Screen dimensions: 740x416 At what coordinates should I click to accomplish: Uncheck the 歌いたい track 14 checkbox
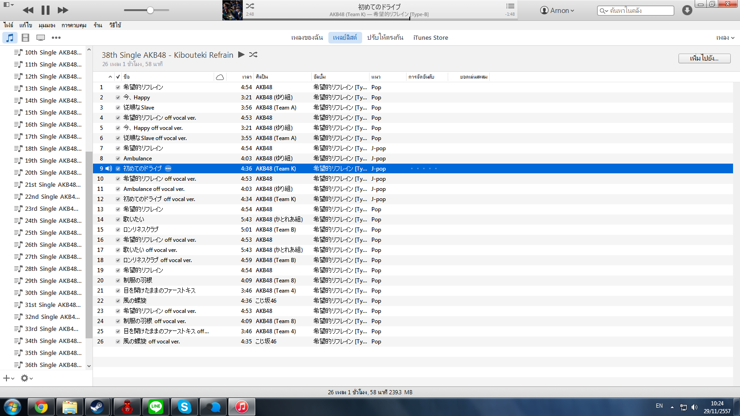point(118,220)
